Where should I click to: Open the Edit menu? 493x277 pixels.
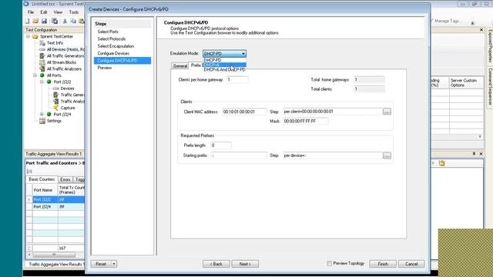point(44,12)
